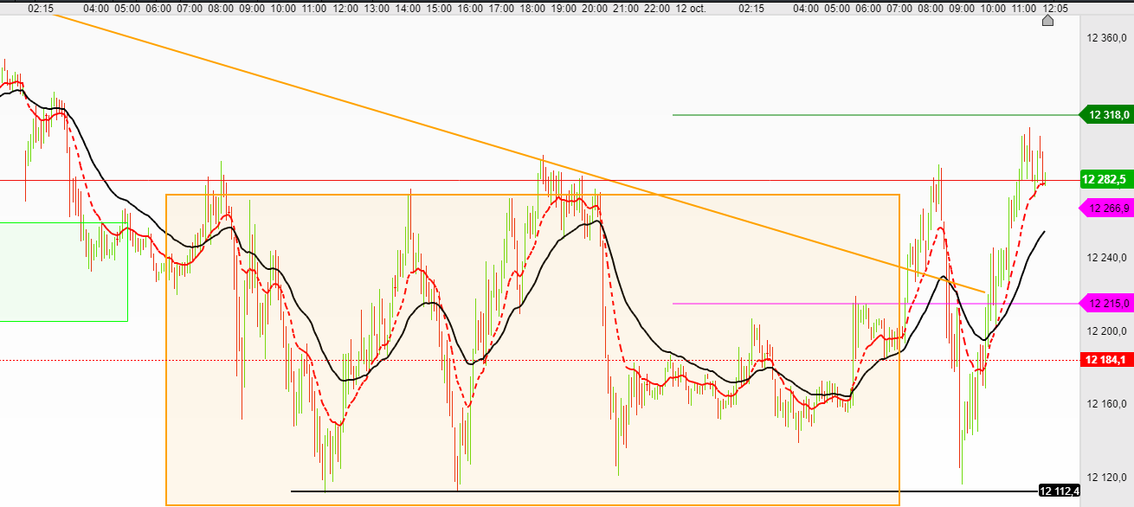
Task: Click the 18:00 time axis label
Action: point(532,8)
